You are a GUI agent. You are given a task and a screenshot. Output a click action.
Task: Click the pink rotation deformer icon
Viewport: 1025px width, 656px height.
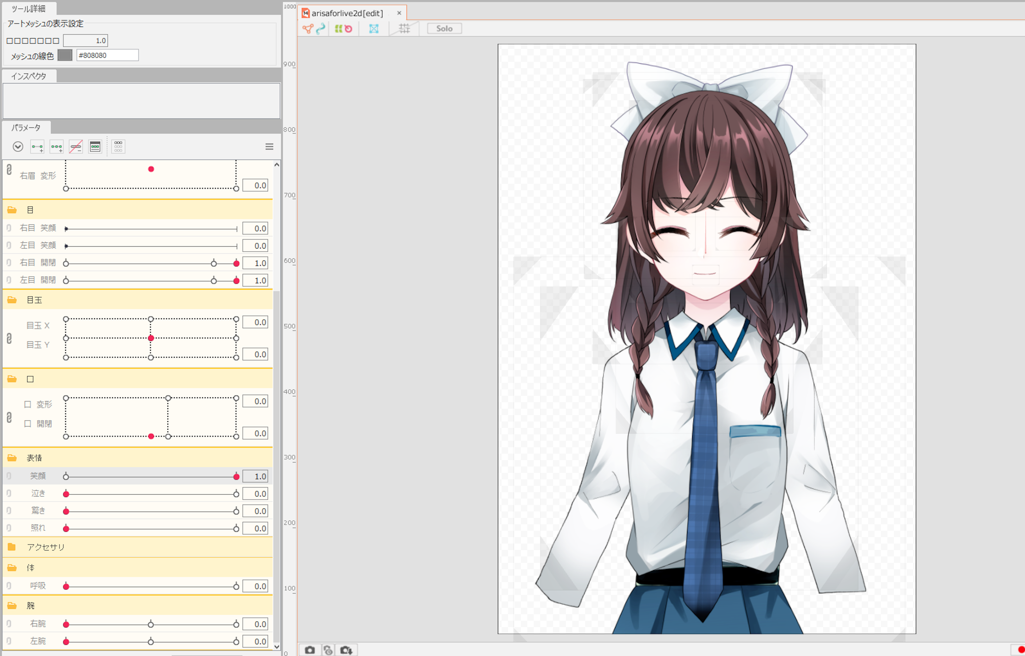[x=349, y=29]
